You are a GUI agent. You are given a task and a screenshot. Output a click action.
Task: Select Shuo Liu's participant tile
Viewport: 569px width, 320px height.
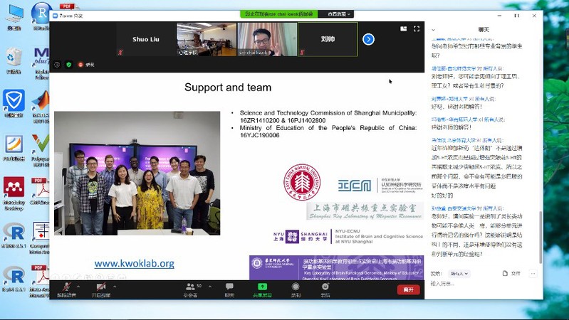(146, 39)
